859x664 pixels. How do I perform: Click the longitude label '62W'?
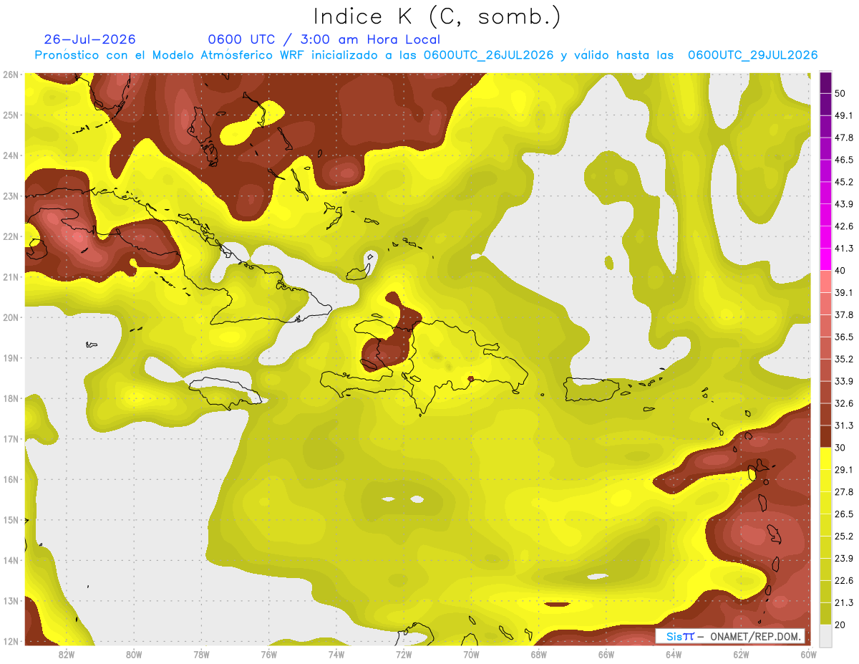point(741,655)
